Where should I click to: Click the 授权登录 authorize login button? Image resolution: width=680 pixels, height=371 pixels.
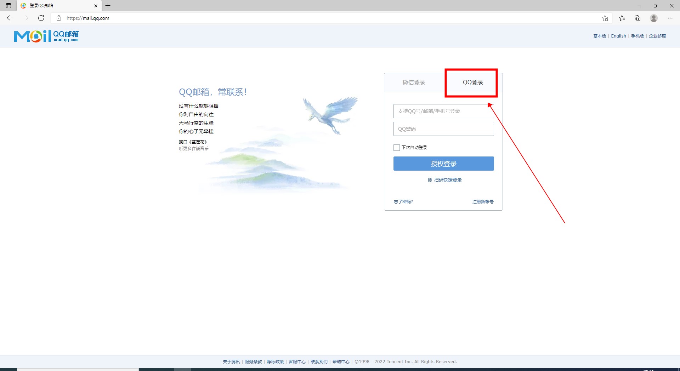[x=443, y=164]
